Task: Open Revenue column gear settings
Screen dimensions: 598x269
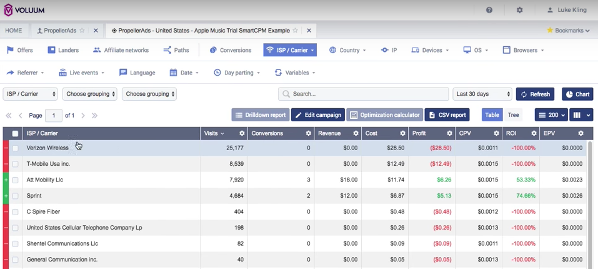Action: pos(356,133)
